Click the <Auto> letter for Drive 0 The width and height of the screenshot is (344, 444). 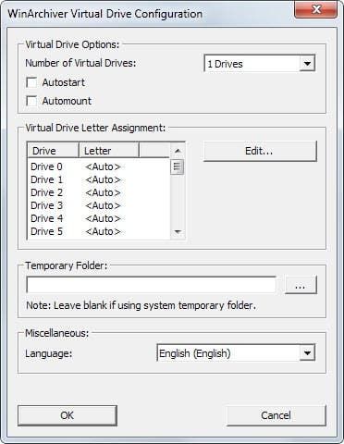tap(103, 166)
